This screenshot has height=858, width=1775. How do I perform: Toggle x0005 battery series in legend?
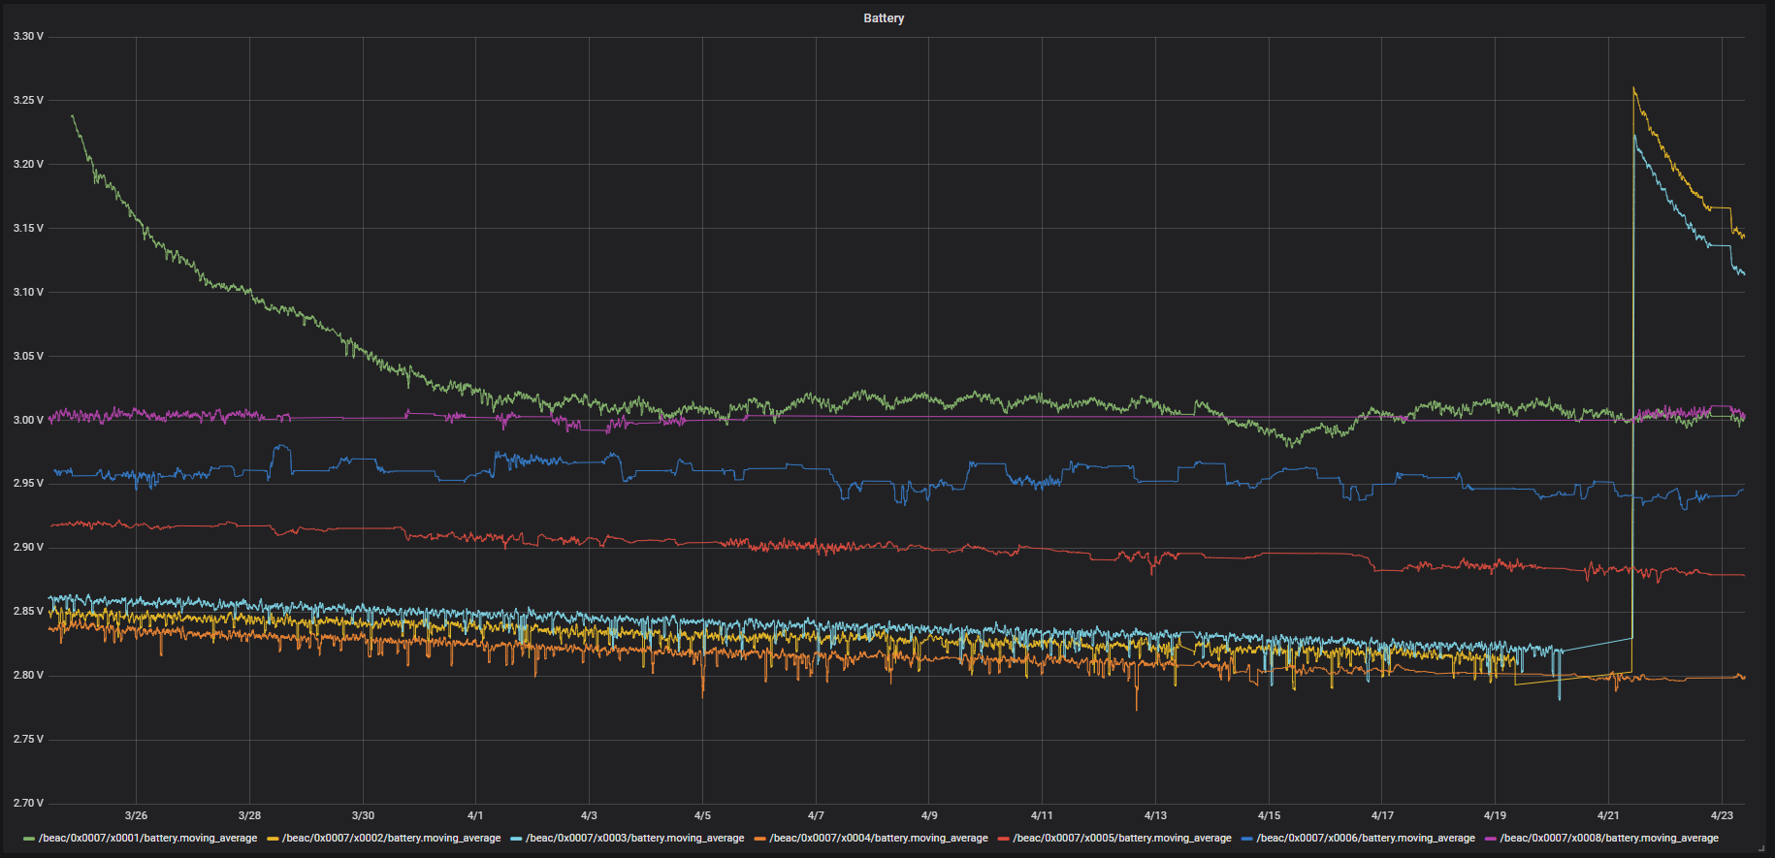coord(1122,839)
